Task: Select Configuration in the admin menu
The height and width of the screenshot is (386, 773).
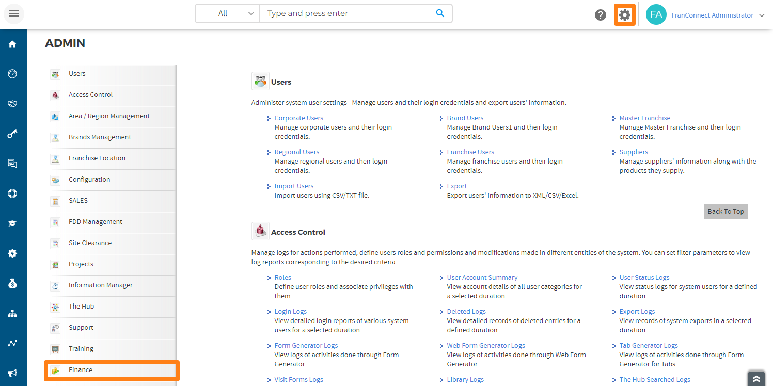Action: 89,180
